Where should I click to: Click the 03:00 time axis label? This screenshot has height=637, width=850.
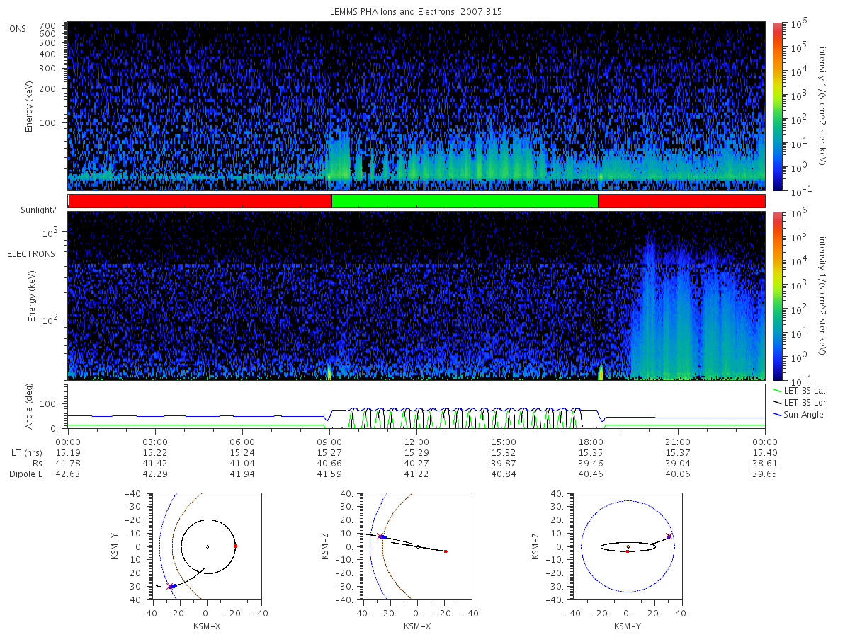coord(155,441)
